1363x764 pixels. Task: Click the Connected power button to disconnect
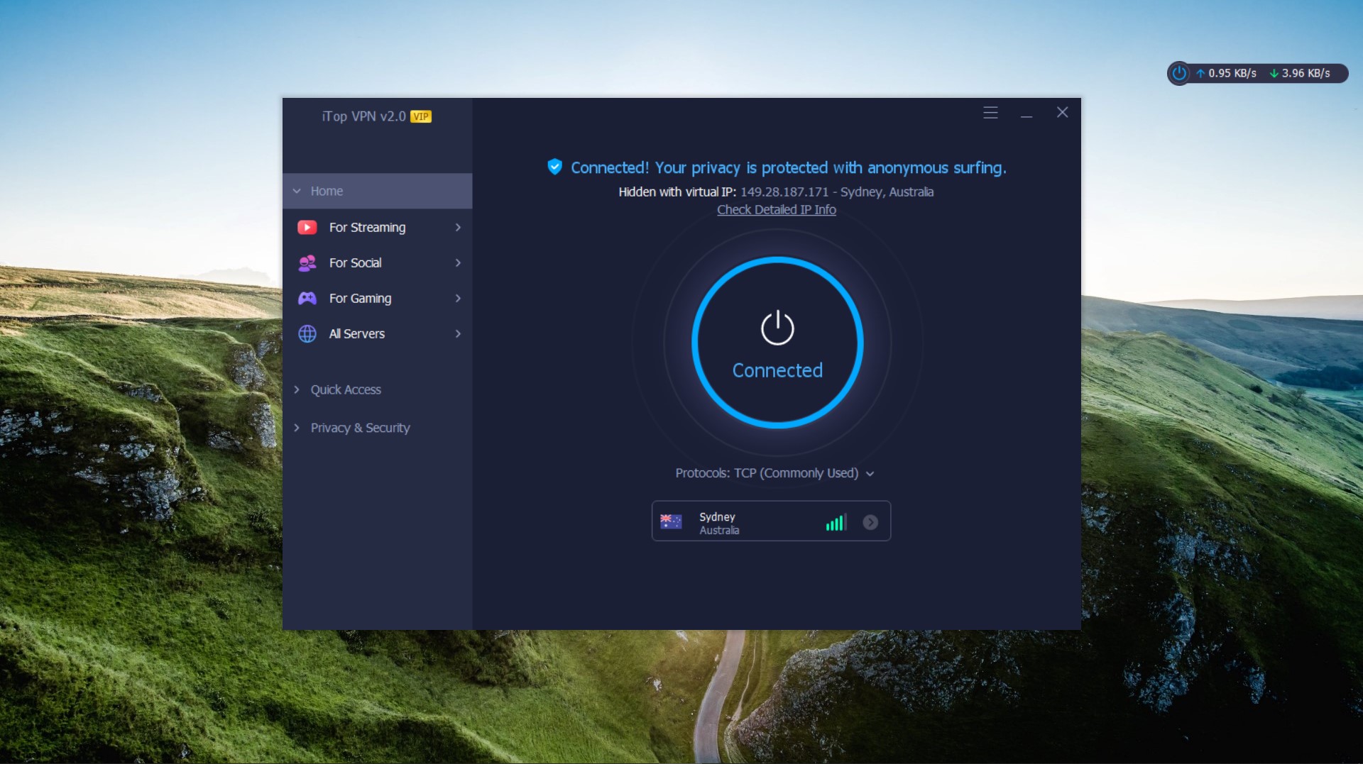click(777, 343)
